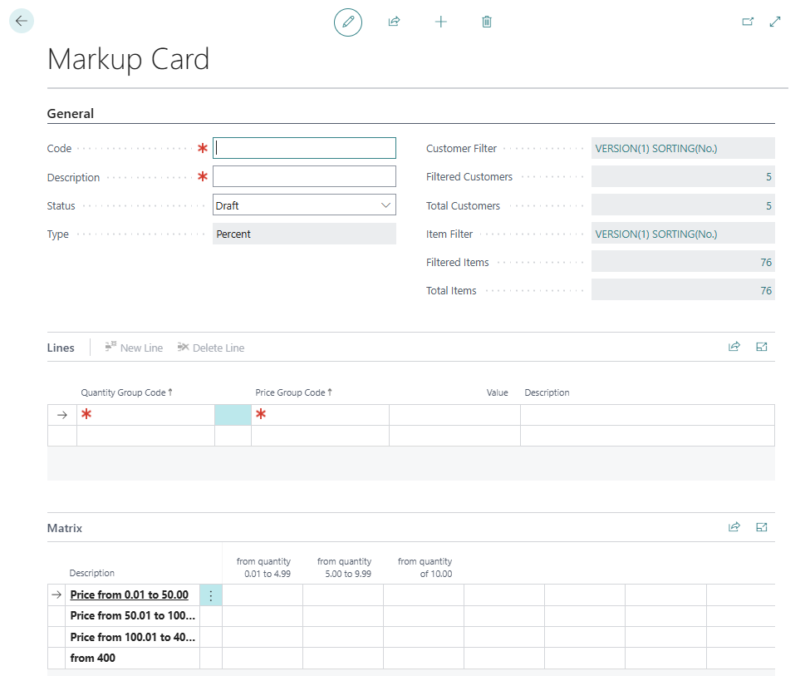Screen dimensions: 810x676
Task: Click New Line in Lines toolbar
Action: 134,348
